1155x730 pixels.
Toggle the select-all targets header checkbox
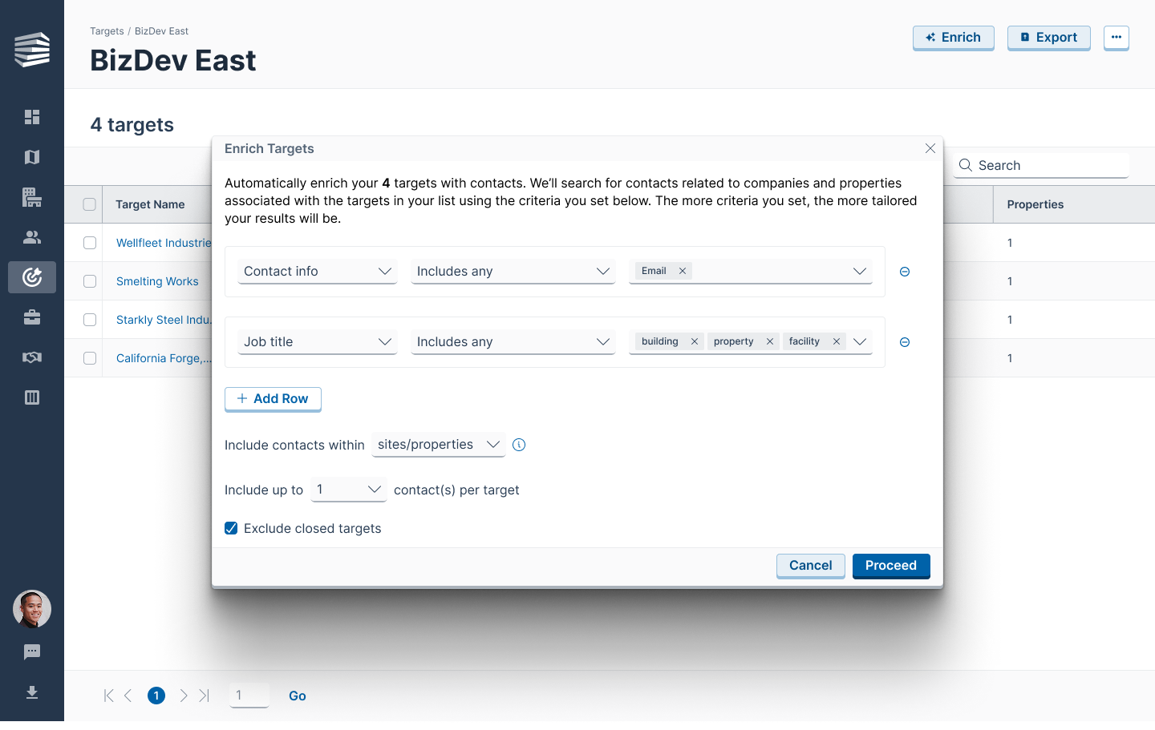(x=90, y=204)
